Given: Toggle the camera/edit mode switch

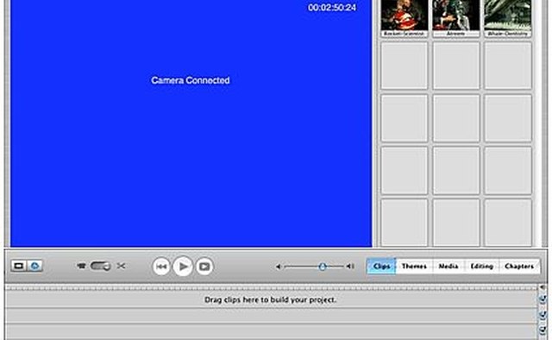Looking at the screenshot, I should (x=100, y=266).
